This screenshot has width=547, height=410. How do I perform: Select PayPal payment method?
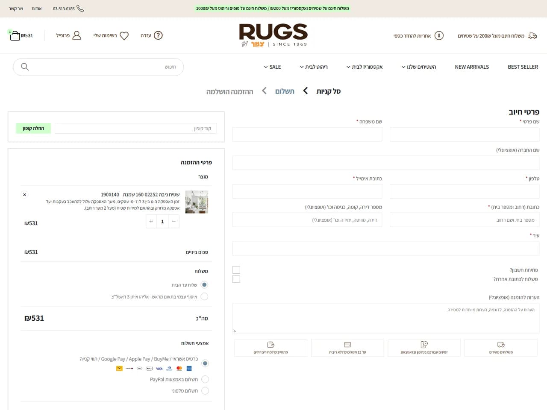click(205, 379)
